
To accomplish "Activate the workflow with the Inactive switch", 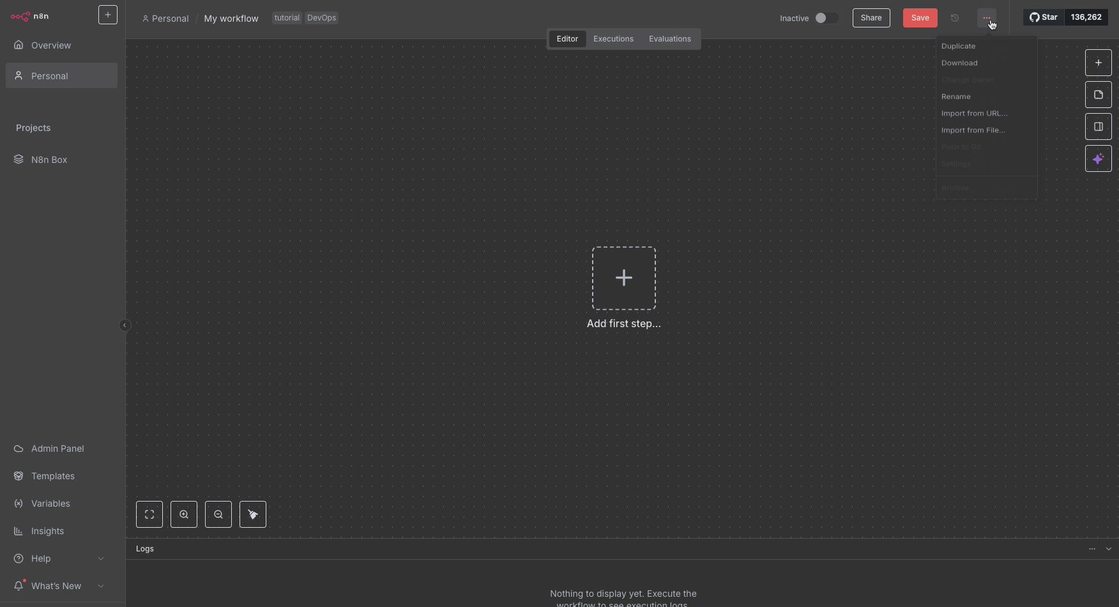I will coord(826,18).
